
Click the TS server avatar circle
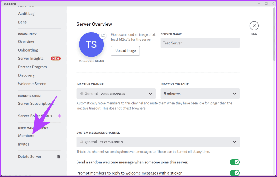[91, 44]
